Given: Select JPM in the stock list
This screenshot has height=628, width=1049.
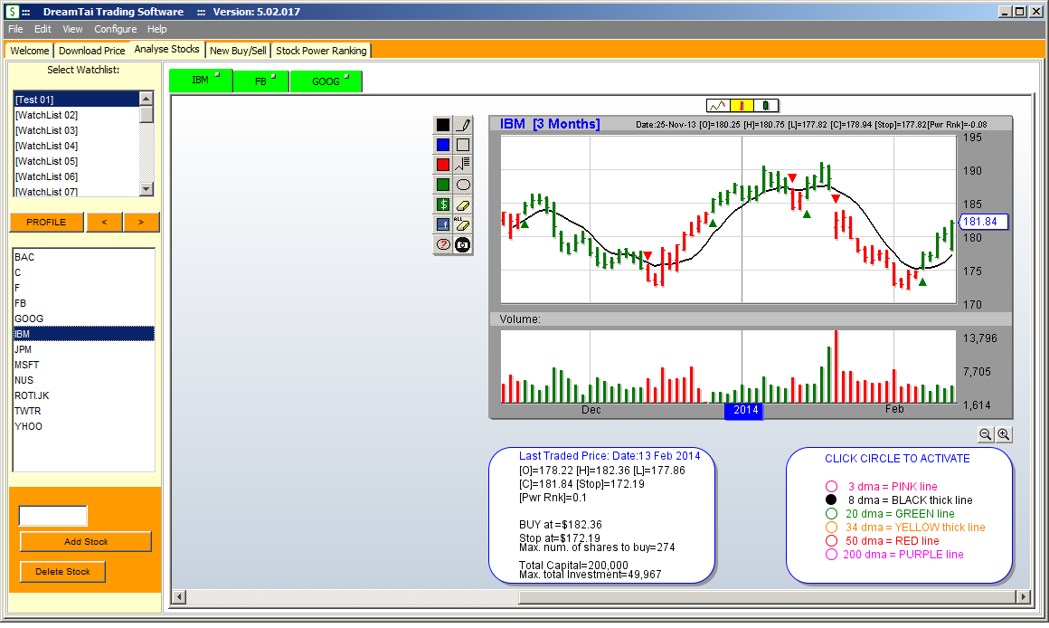Looking at the screenshot, I should coord(83,349).
